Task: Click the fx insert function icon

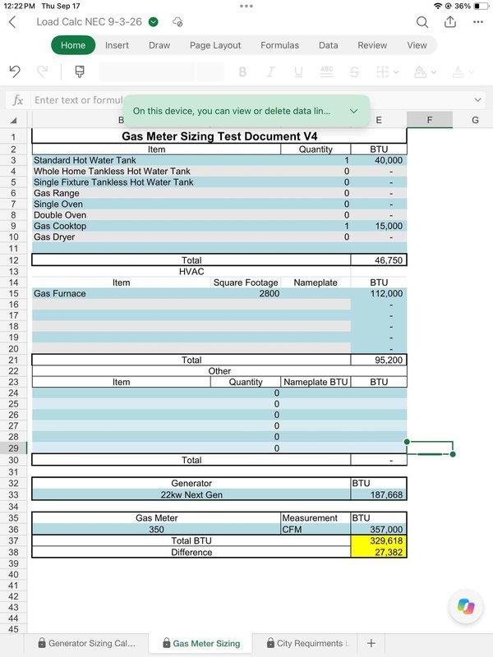Action: pyautogui.click(x=17, y=100)
